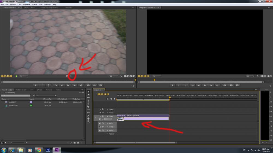The image size is (273, 153).
Task: Mute Audio 3 track output speaker
Action: coord(100,130)
